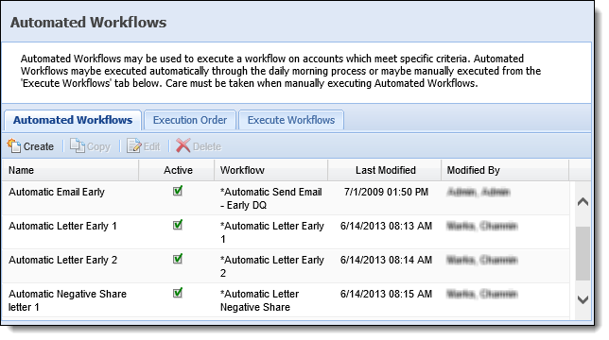Viewport: 609px width, 340px height.
Task: Sort by the Last Modified column header
Action: (385, 170)
